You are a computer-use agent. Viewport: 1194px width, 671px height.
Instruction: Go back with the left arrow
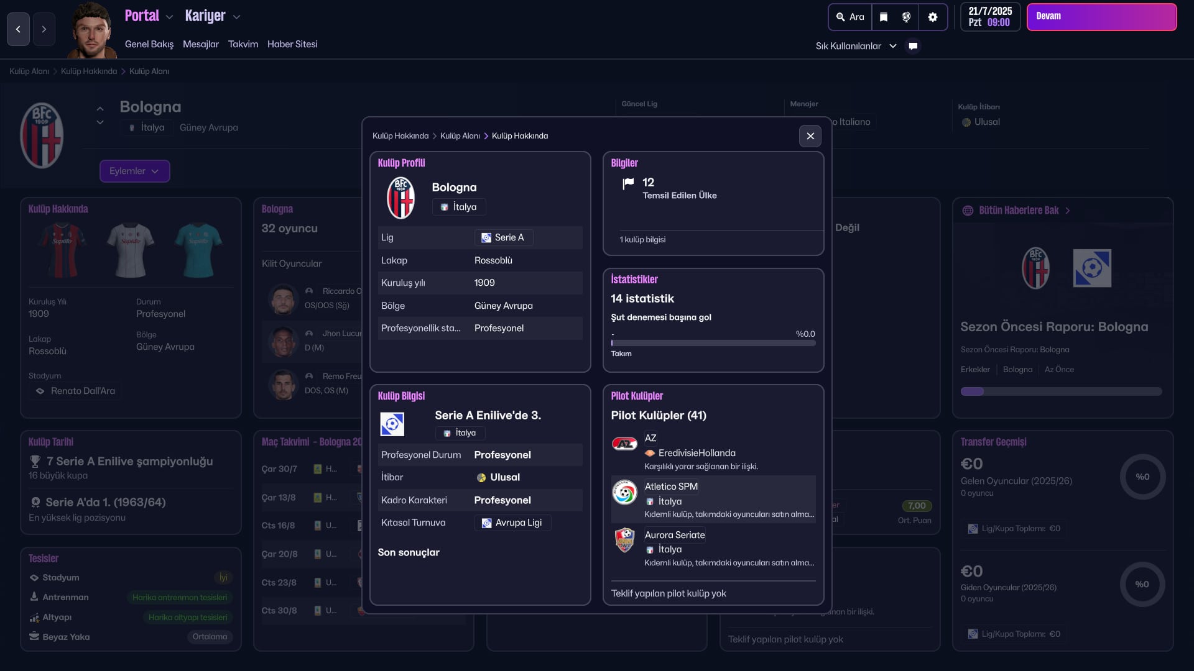[x=18, y=29]
